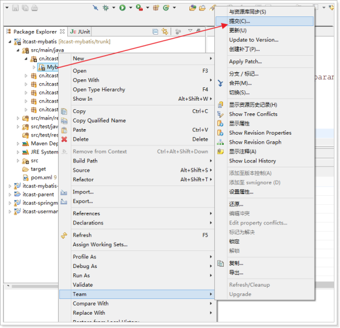Click the Run Last Tool icon with red toolbox

point(139,8)
